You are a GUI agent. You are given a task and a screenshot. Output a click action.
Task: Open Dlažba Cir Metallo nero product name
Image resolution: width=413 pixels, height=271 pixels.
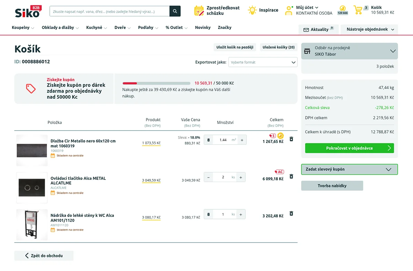point(83,143)
